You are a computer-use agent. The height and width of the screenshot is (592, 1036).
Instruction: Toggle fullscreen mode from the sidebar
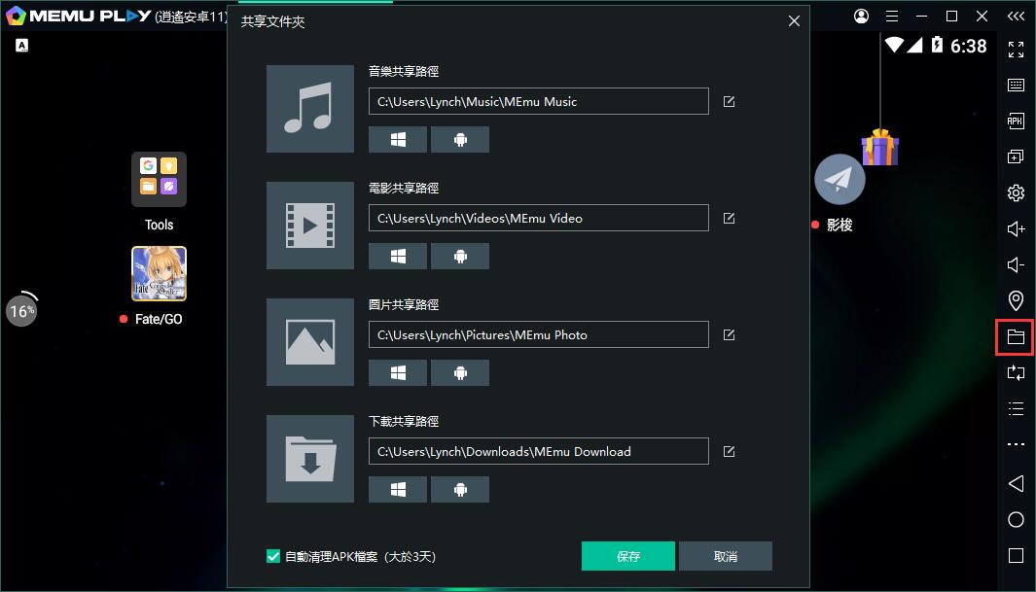1016,49
